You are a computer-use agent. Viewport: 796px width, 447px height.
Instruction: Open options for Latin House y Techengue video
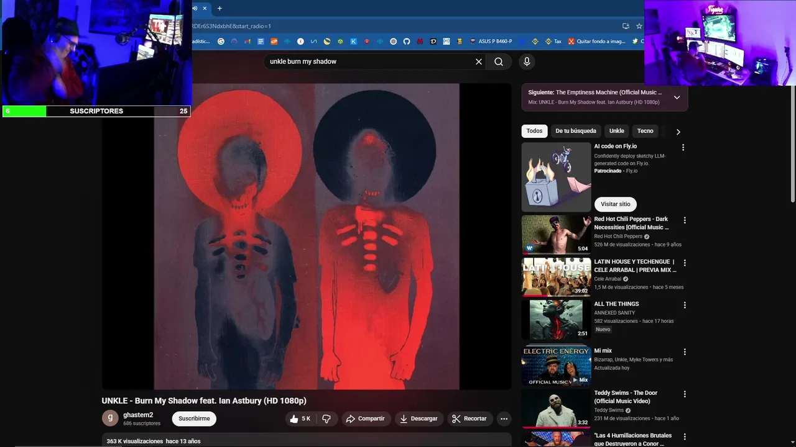(685, 263)
